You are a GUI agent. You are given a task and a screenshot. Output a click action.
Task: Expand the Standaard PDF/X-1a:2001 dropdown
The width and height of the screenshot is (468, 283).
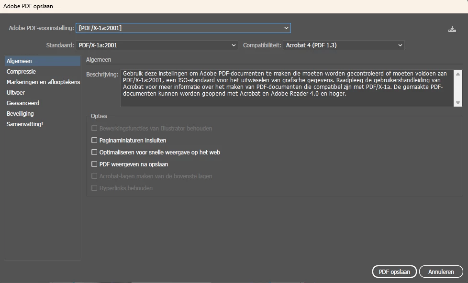[x=157, y=45]
